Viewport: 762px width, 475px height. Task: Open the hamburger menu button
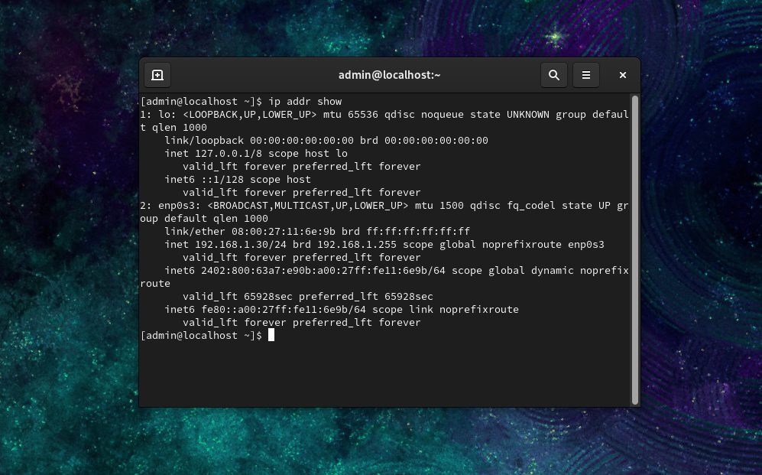pyautogui.click(x=586, y=75)
